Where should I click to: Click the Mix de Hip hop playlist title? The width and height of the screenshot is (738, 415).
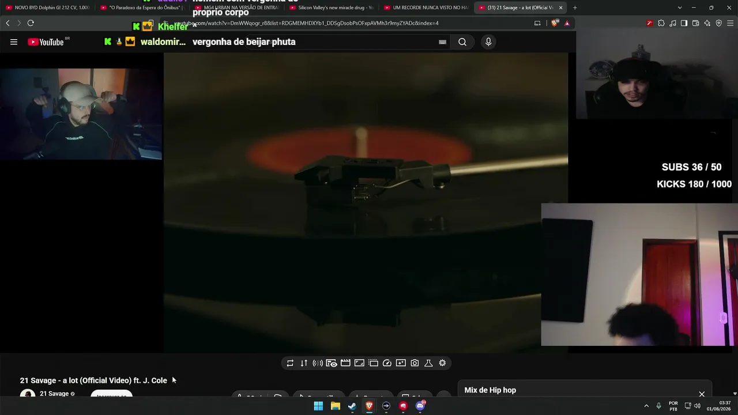point(490,390)
